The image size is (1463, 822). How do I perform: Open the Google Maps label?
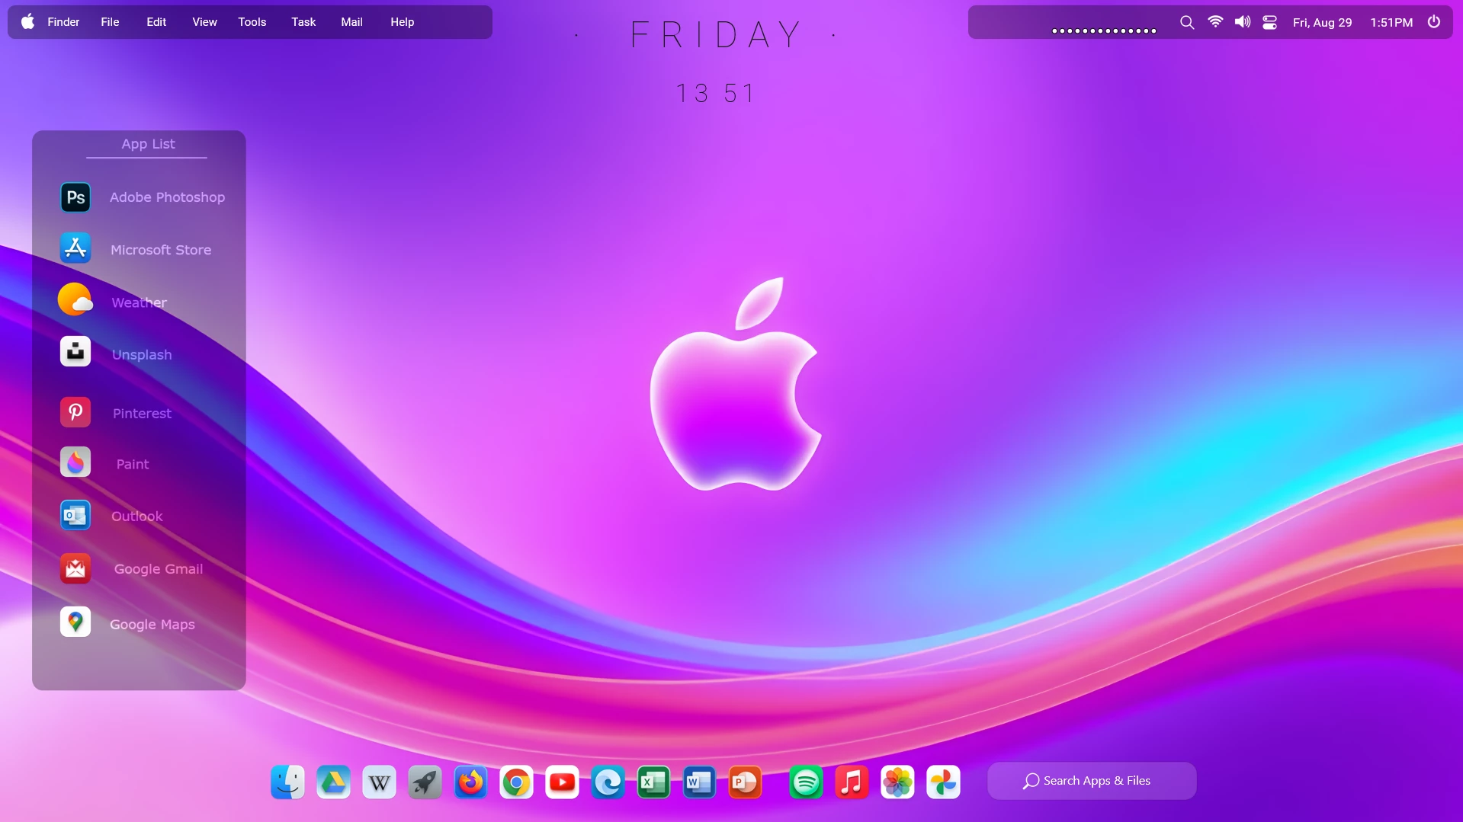pos(152,625)
